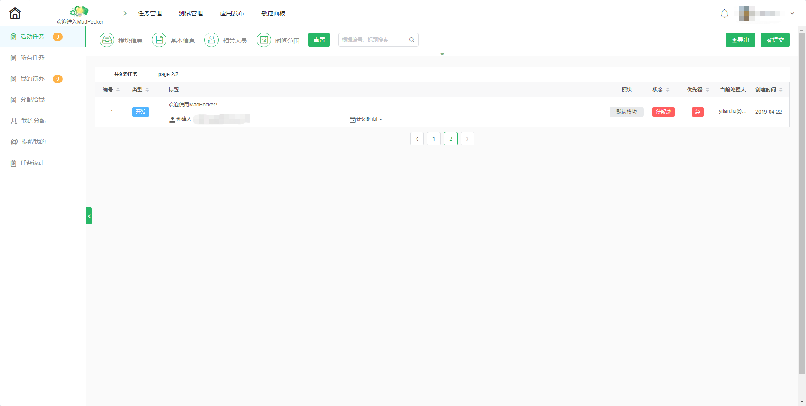Sort by the 优先级 column
This screenshot has height=406, width=806.
pos(707,90)
